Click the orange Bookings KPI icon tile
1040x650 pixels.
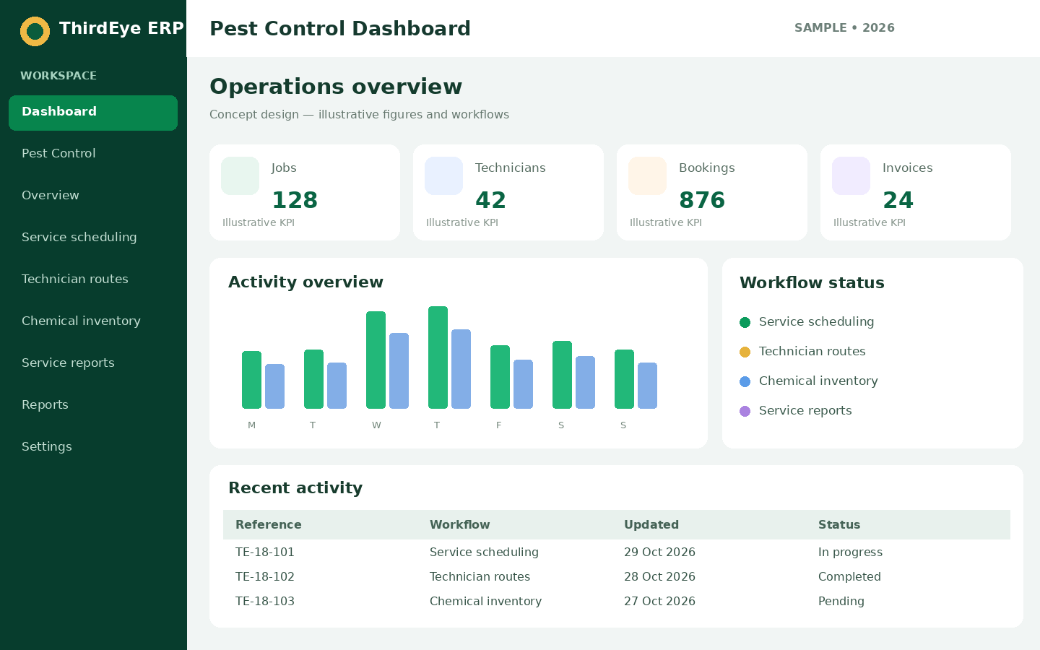(x=647, y=175)
